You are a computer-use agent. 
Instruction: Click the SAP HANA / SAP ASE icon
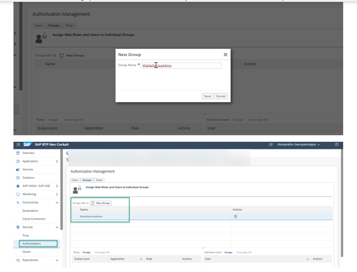click(x=18, y=186)
